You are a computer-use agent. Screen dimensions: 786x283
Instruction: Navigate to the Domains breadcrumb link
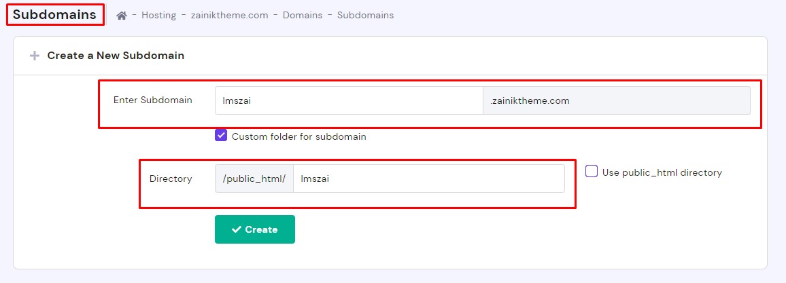[303, 15]
